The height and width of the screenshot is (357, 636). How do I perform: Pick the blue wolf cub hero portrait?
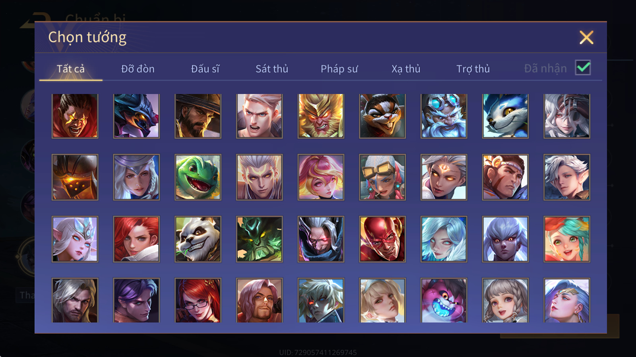pyautogui.click(x=505, y=116)
